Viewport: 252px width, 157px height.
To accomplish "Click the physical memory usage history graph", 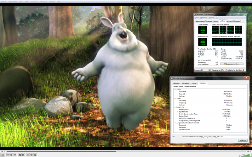I will tap(227, 42).
